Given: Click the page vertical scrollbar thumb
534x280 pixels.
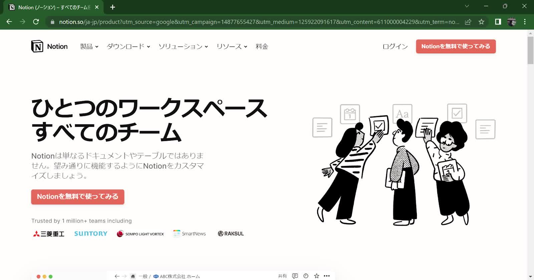Looking at the screenshot, I should tap(530, 50).
